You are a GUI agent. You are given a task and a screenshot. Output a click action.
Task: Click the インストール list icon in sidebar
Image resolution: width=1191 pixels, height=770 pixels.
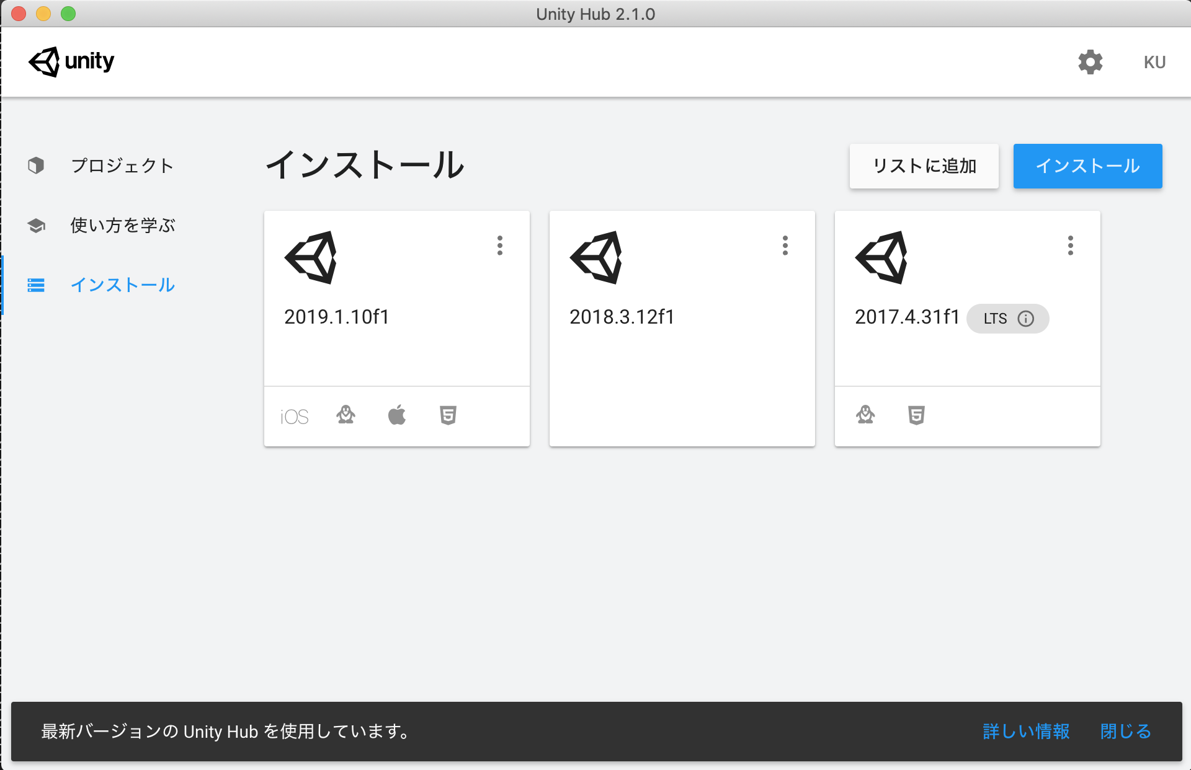tap(36, 285)
